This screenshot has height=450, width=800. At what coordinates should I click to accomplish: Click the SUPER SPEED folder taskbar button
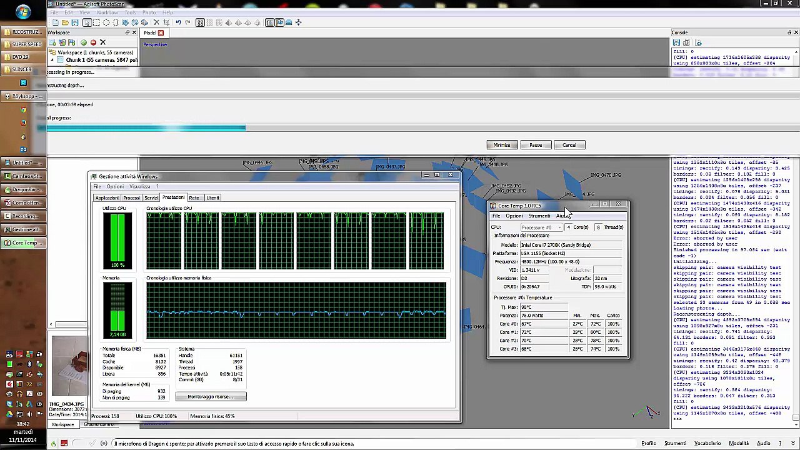(22, 44)
